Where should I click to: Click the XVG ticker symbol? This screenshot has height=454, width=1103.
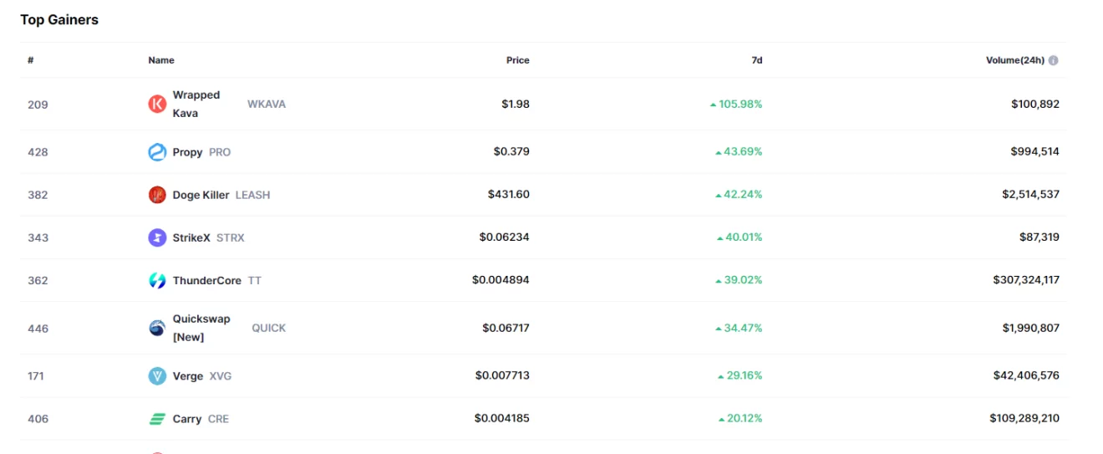coord(221,376)
